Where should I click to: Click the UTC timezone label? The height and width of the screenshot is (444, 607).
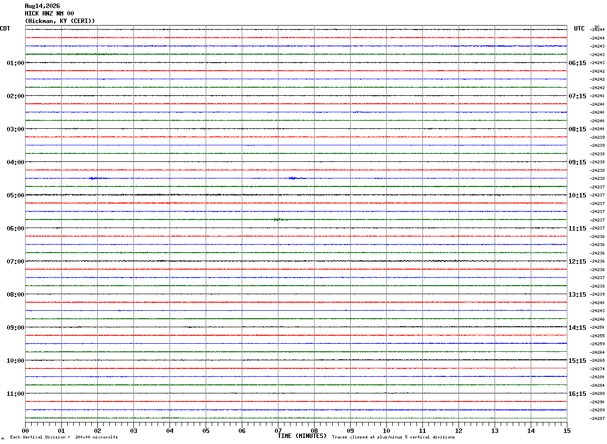579,29
